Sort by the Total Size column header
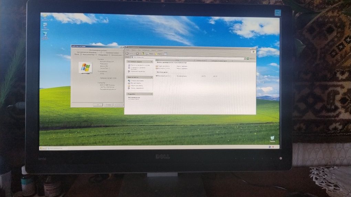 click(x=201, y=60)
